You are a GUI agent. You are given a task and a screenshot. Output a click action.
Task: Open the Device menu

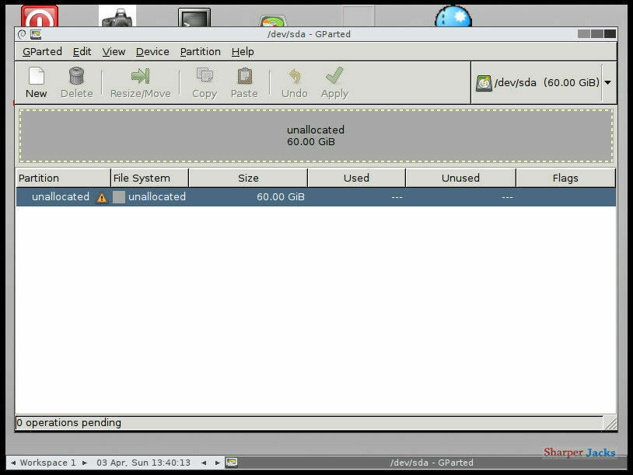(x=152, y=51)
